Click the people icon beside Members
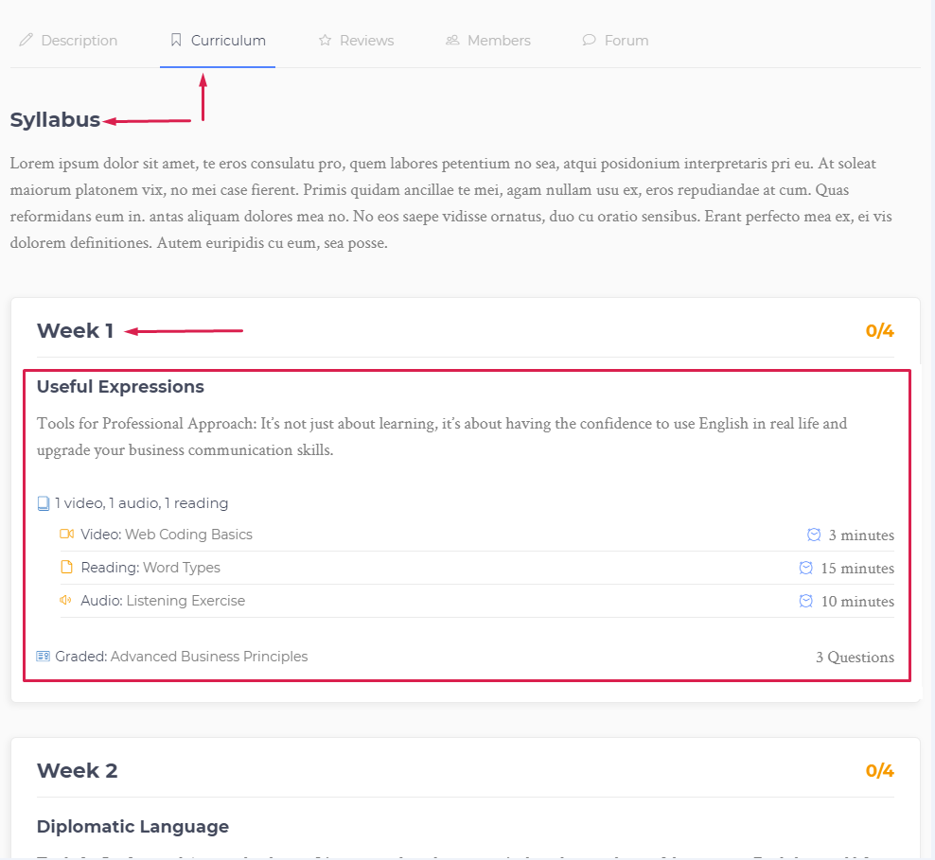 pos(452,40)
